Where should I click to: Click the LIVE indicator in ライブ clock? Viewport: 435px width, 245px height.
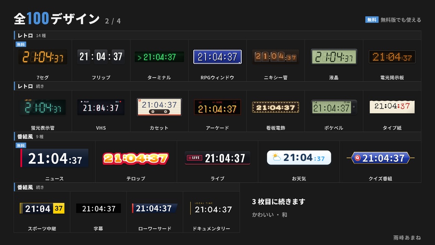pos(195,158)
